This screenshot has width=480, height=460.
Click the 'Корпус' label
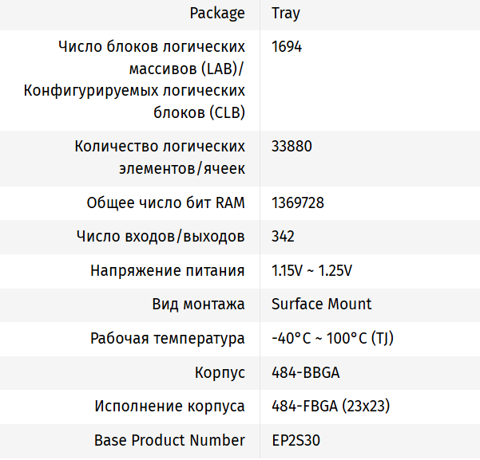(220, 372)
